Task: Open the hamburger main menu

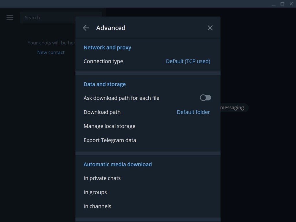Action: coord(10,17)
